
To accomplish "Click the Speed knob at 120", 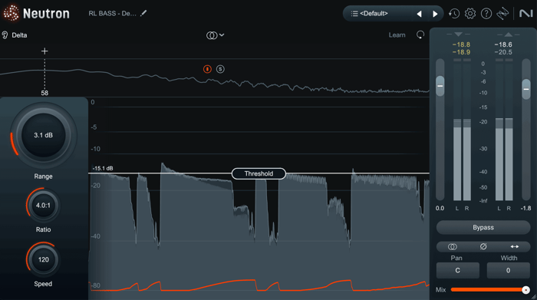I will click(x=43, y=259).
